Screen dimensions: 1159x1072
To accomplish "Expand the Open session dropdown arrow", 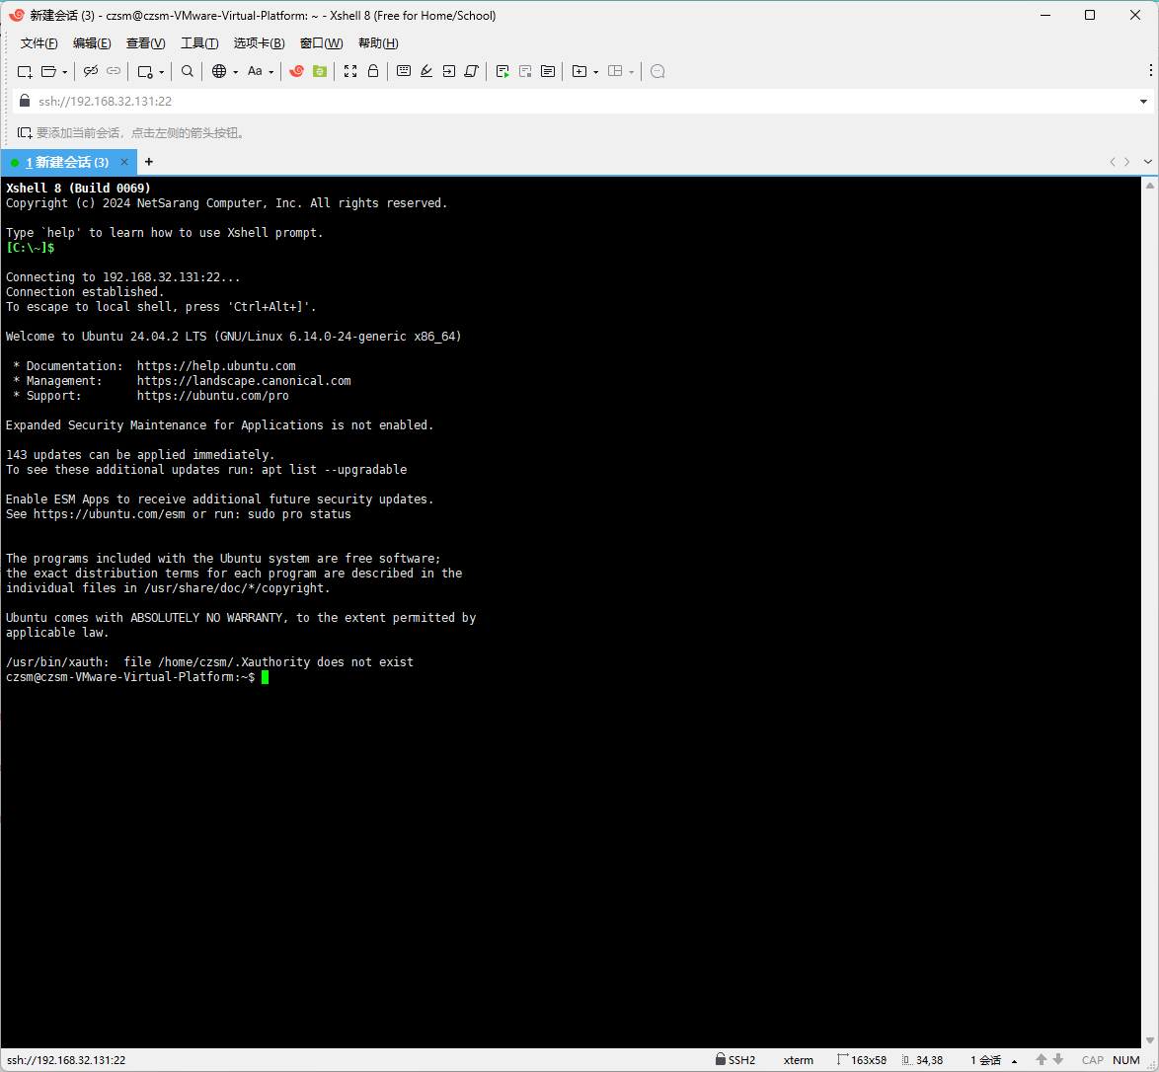I will (65, 72).
